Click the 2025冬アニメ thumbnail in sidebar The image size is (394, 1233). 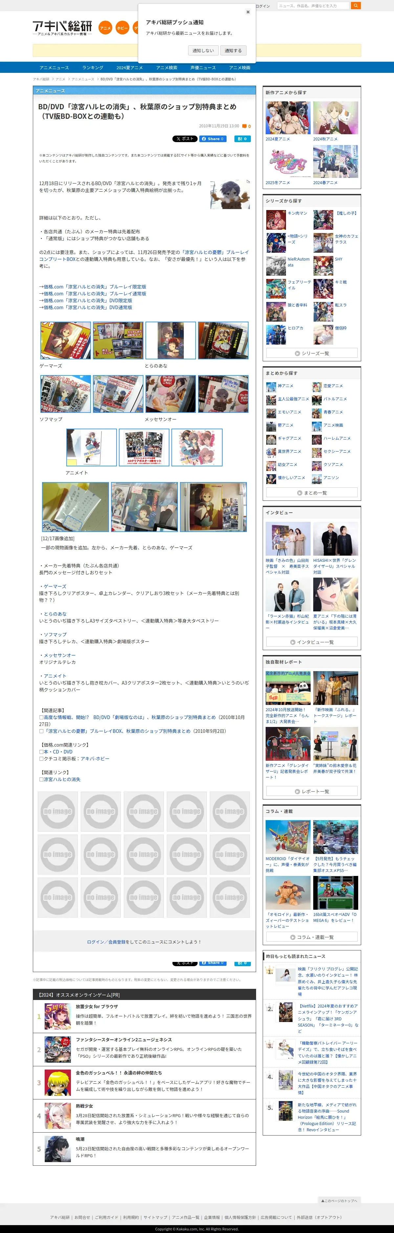coord(288,162)
